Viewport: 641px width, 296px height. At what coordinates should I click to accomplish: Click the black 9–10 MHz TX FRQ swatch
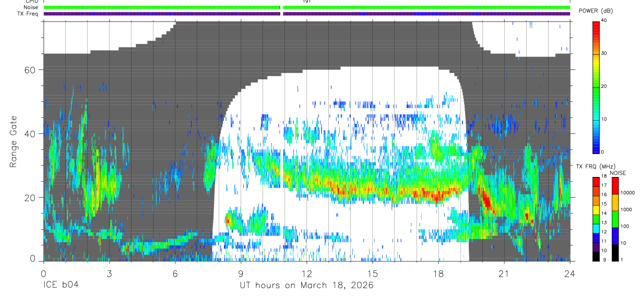[596, 256]
